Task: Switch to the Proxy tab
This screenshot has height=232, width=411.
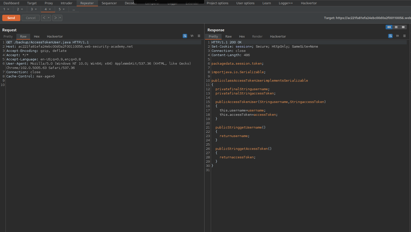Action: (x=49, y=3)
